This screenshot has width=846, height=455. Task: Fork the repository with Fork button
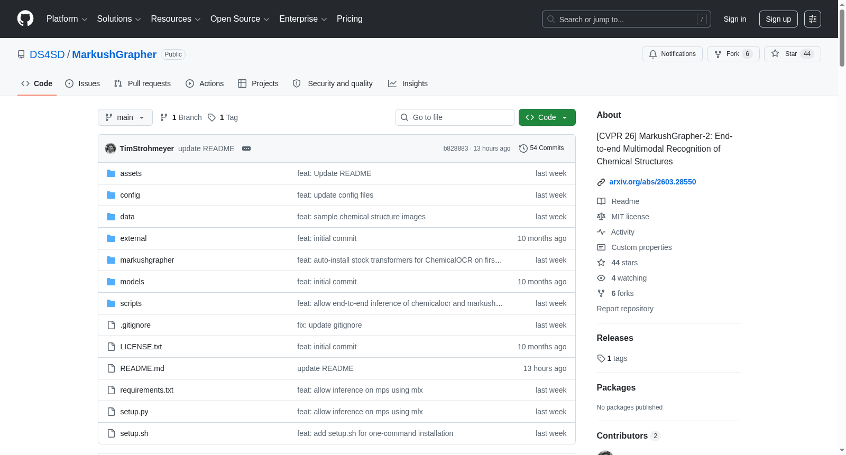tap(733, 54)
